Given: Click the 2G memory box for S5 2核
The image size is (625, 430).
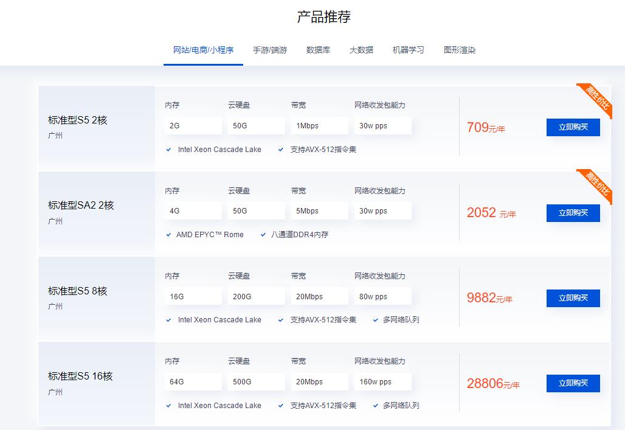Looking at the screenshot, I should tap(193, 126).
